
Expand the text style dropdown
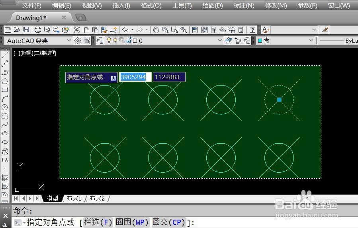[314, 30]
